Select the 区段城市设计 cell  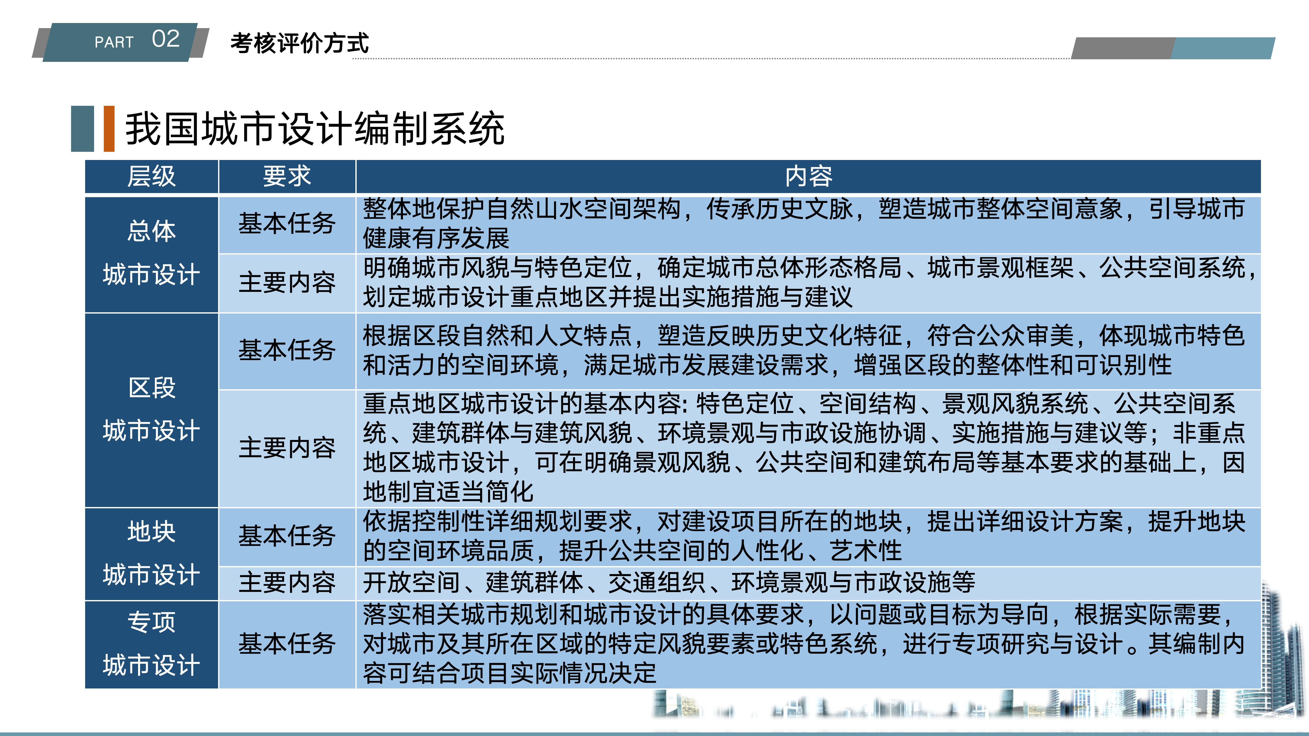[151, 409]
